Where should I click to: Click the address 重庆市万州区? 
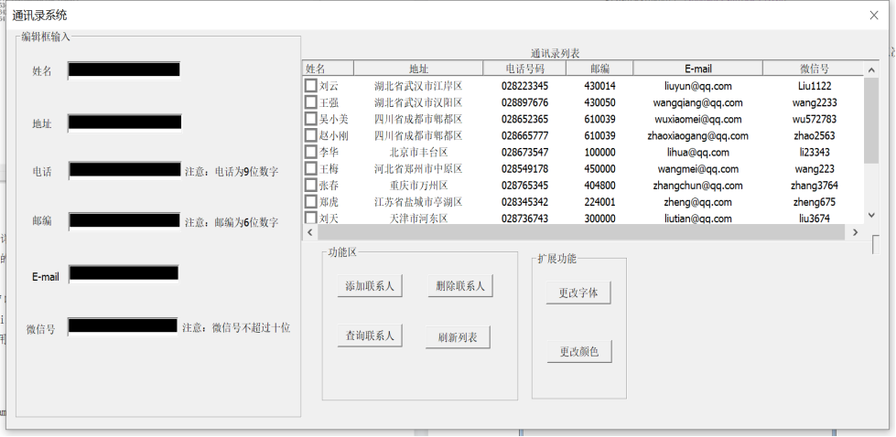click(418, 186)
